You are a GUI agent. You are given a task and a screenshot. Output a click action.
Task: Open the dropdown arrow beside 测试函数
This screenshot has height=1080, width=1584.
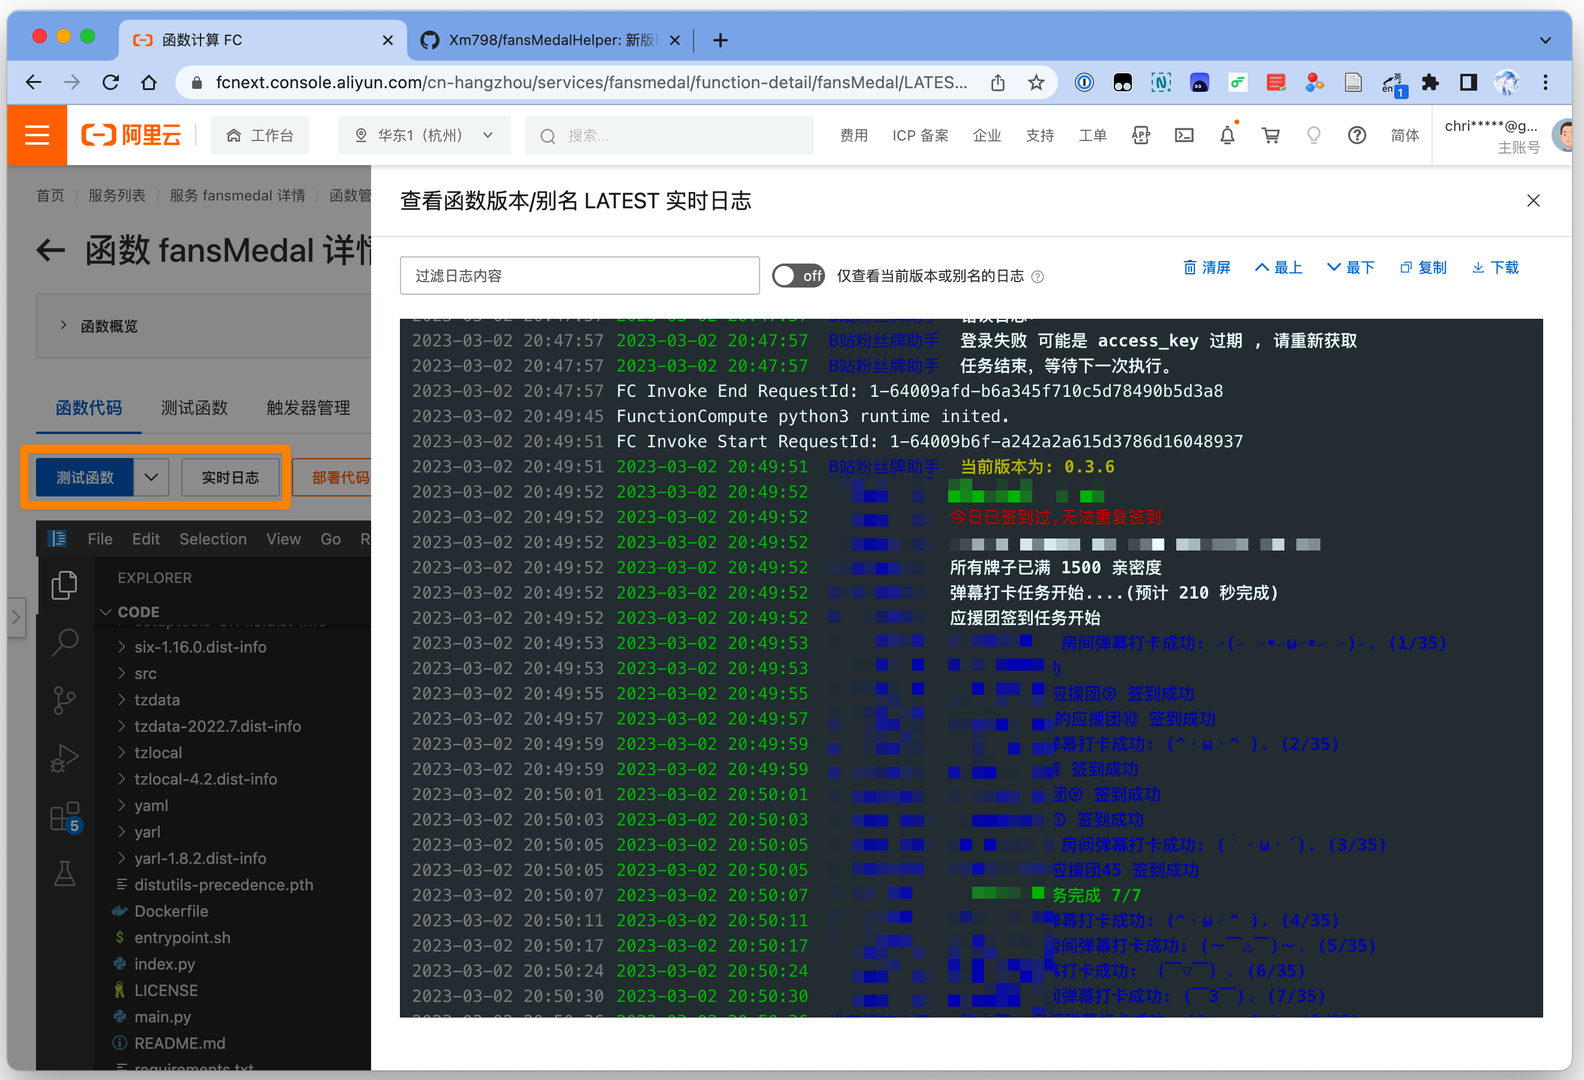151,477
